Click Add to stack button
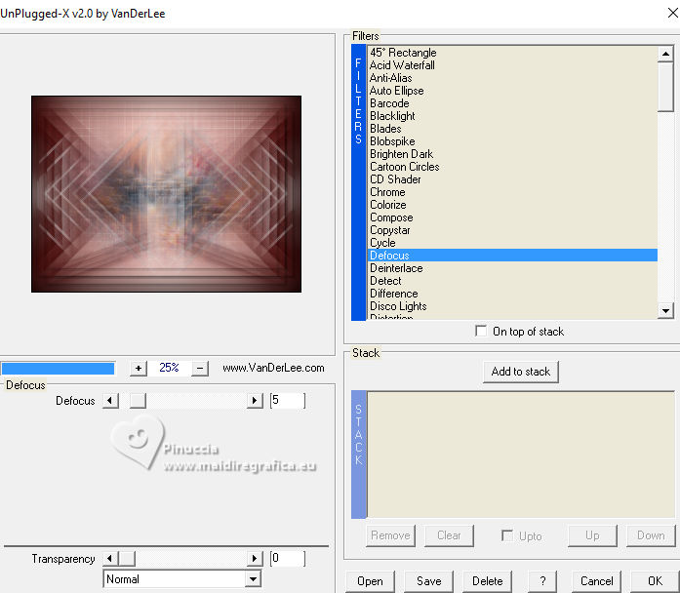The height and width of the screenshot is (593, 680). tap(521, 372)
